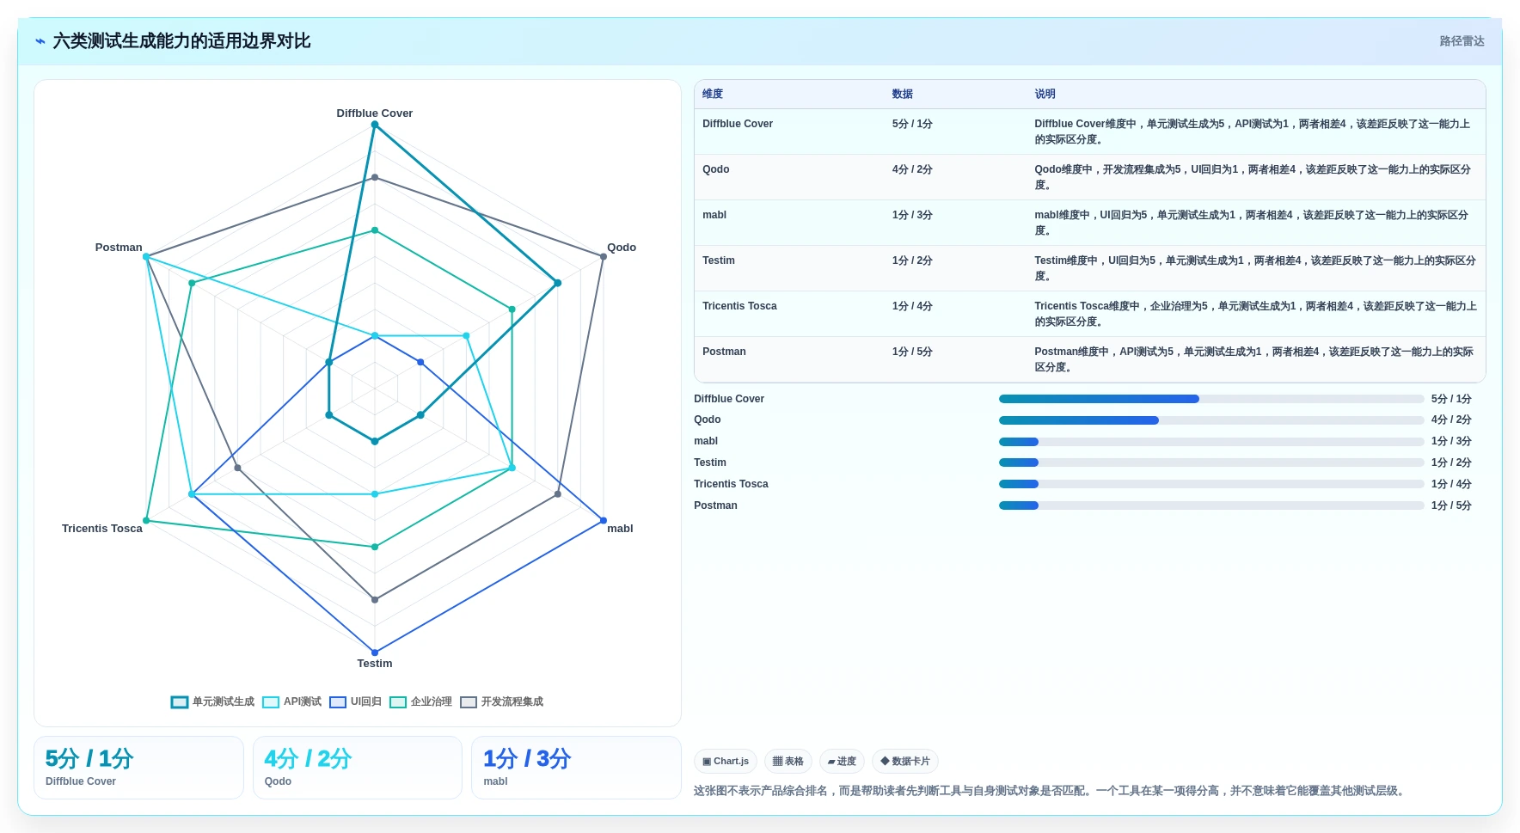This screenshot has height=833, width=1520.
Task: Click the Diffblue Cover description text in table
Action: click(1252, 132)
